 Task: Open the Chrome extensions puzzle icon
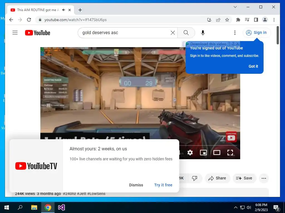[238, 20]
